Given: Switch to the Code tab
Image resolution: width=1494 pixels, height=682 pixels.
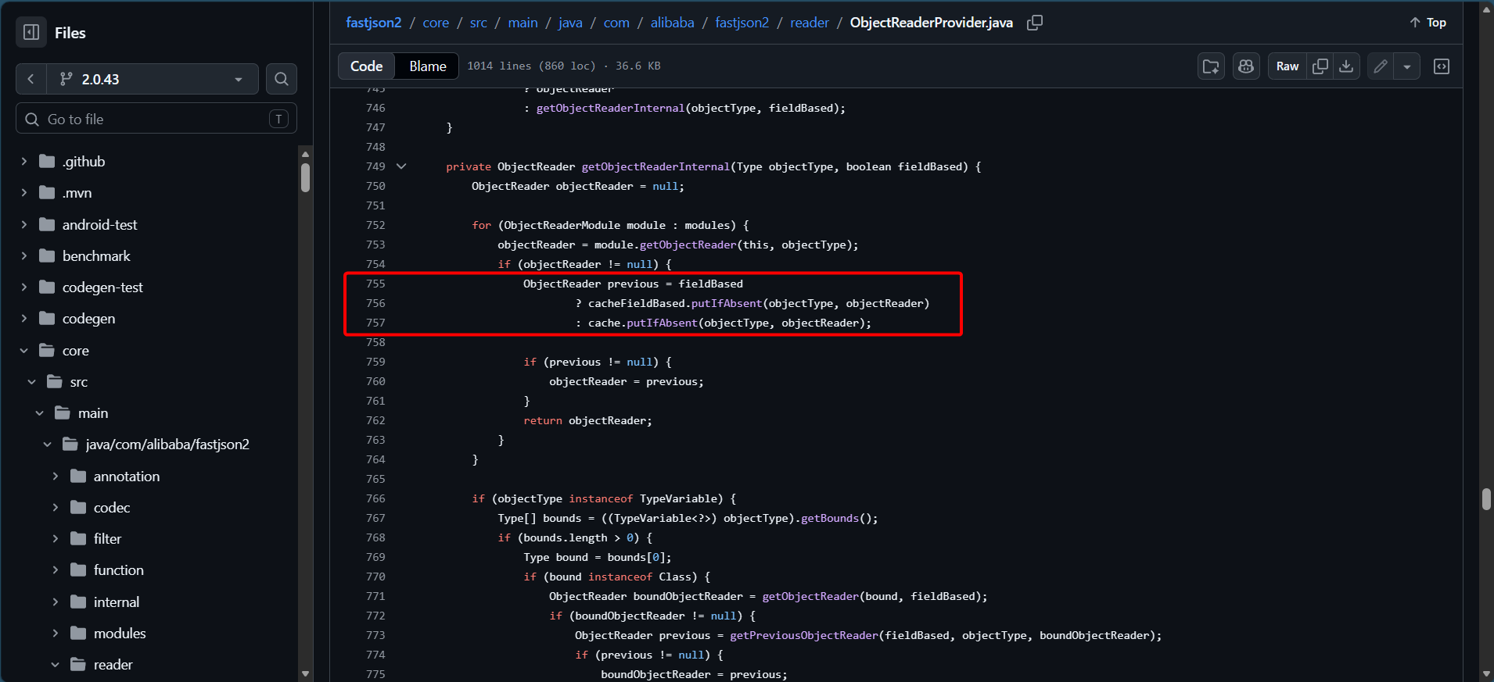Looking at the screenshot, I should (x=366, y=66).
